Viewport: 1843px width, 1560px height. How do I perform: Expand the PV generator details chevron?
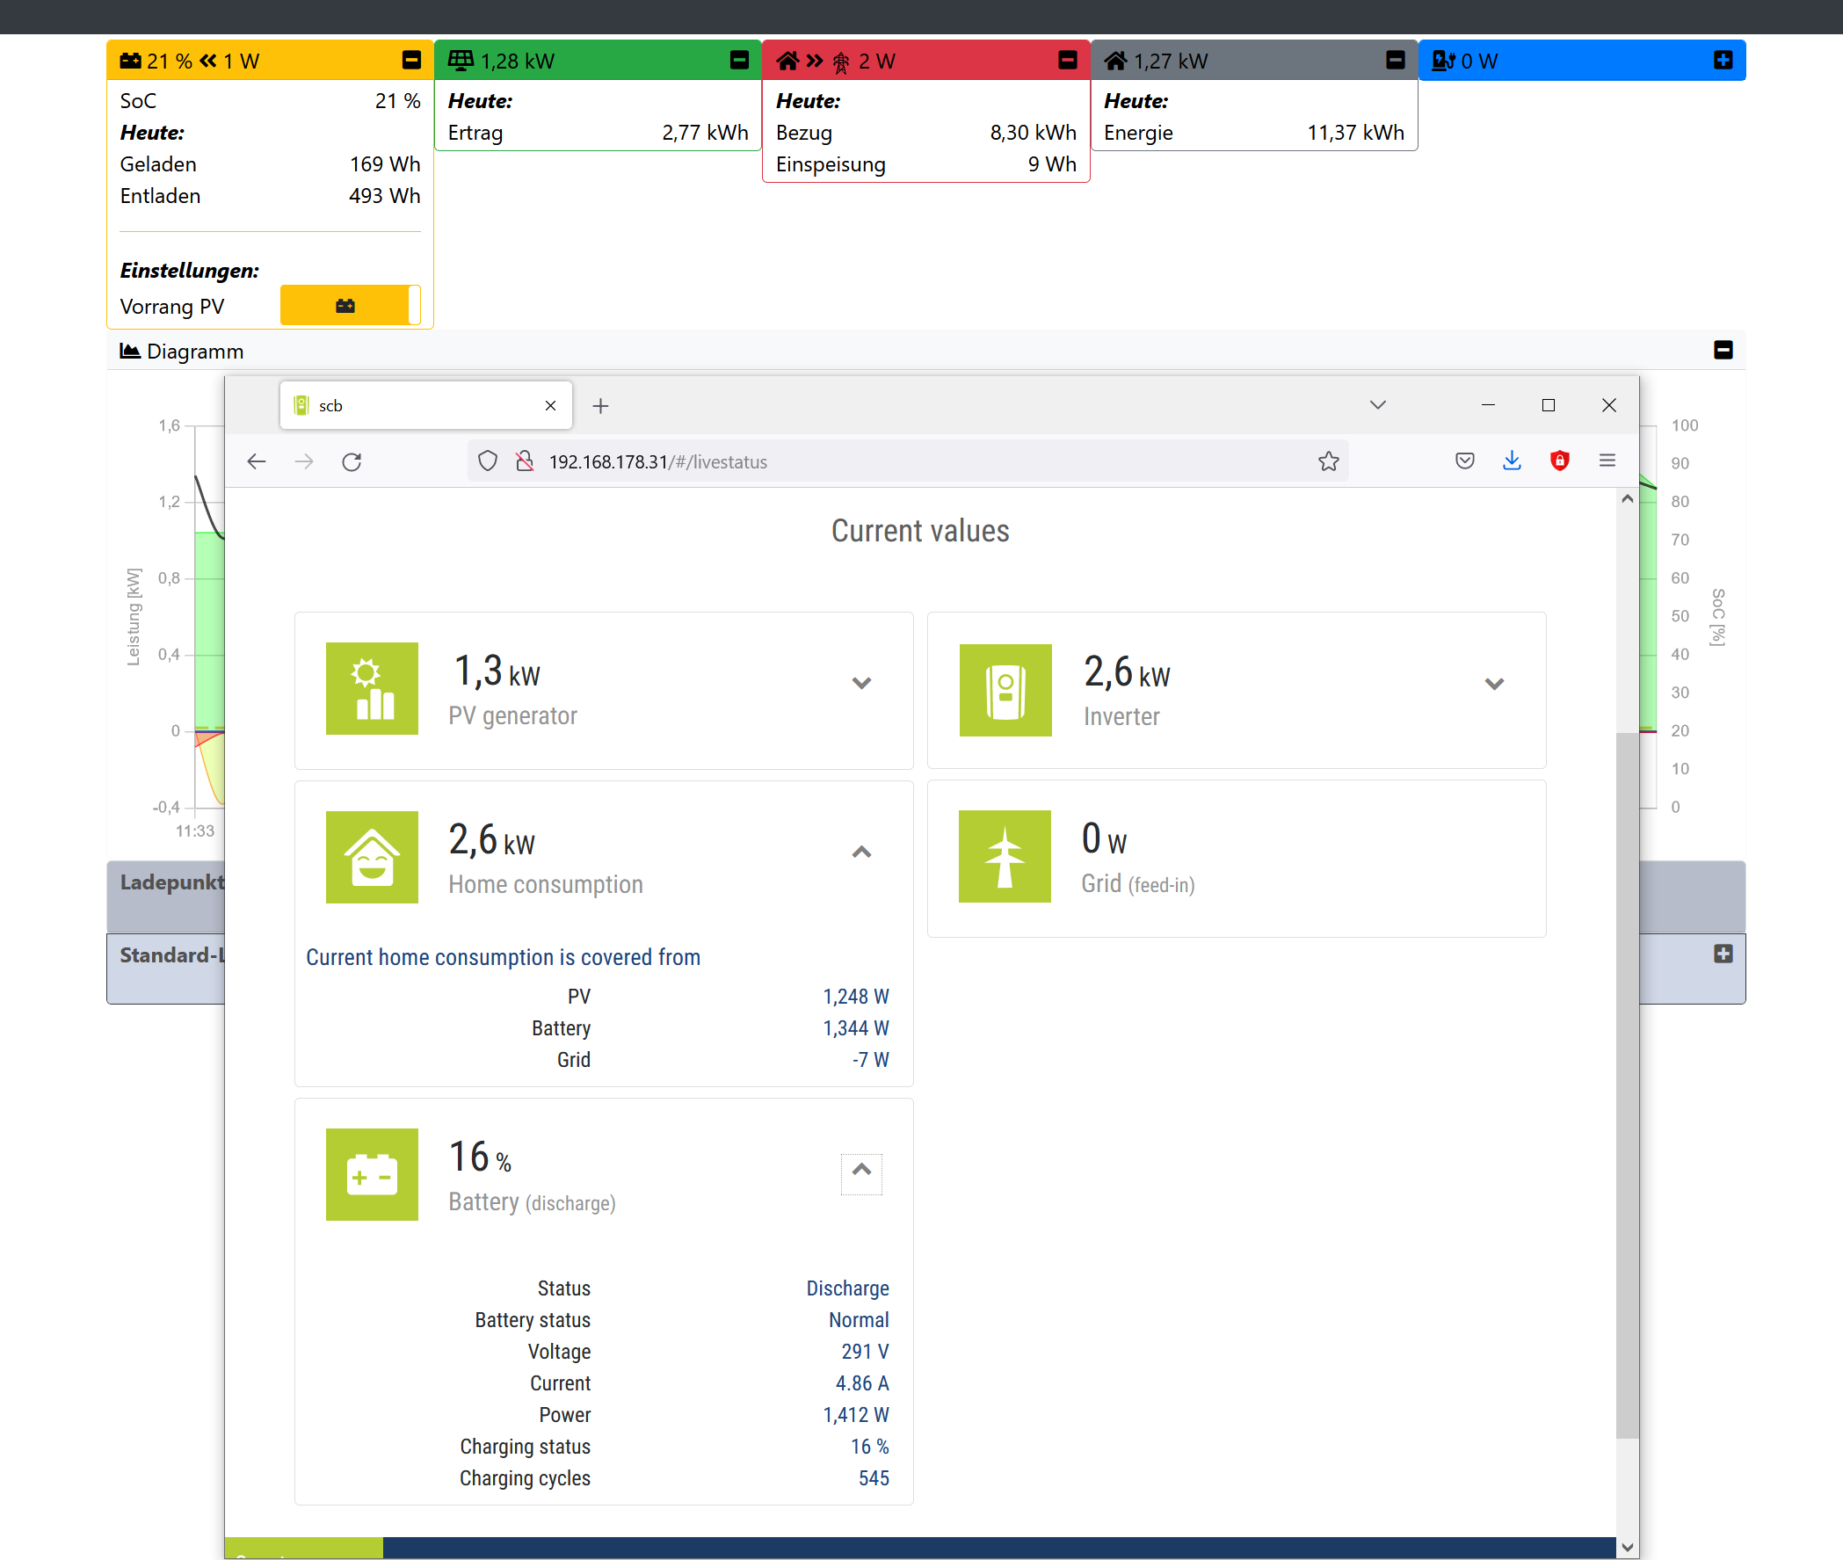(x=861, y=683)
